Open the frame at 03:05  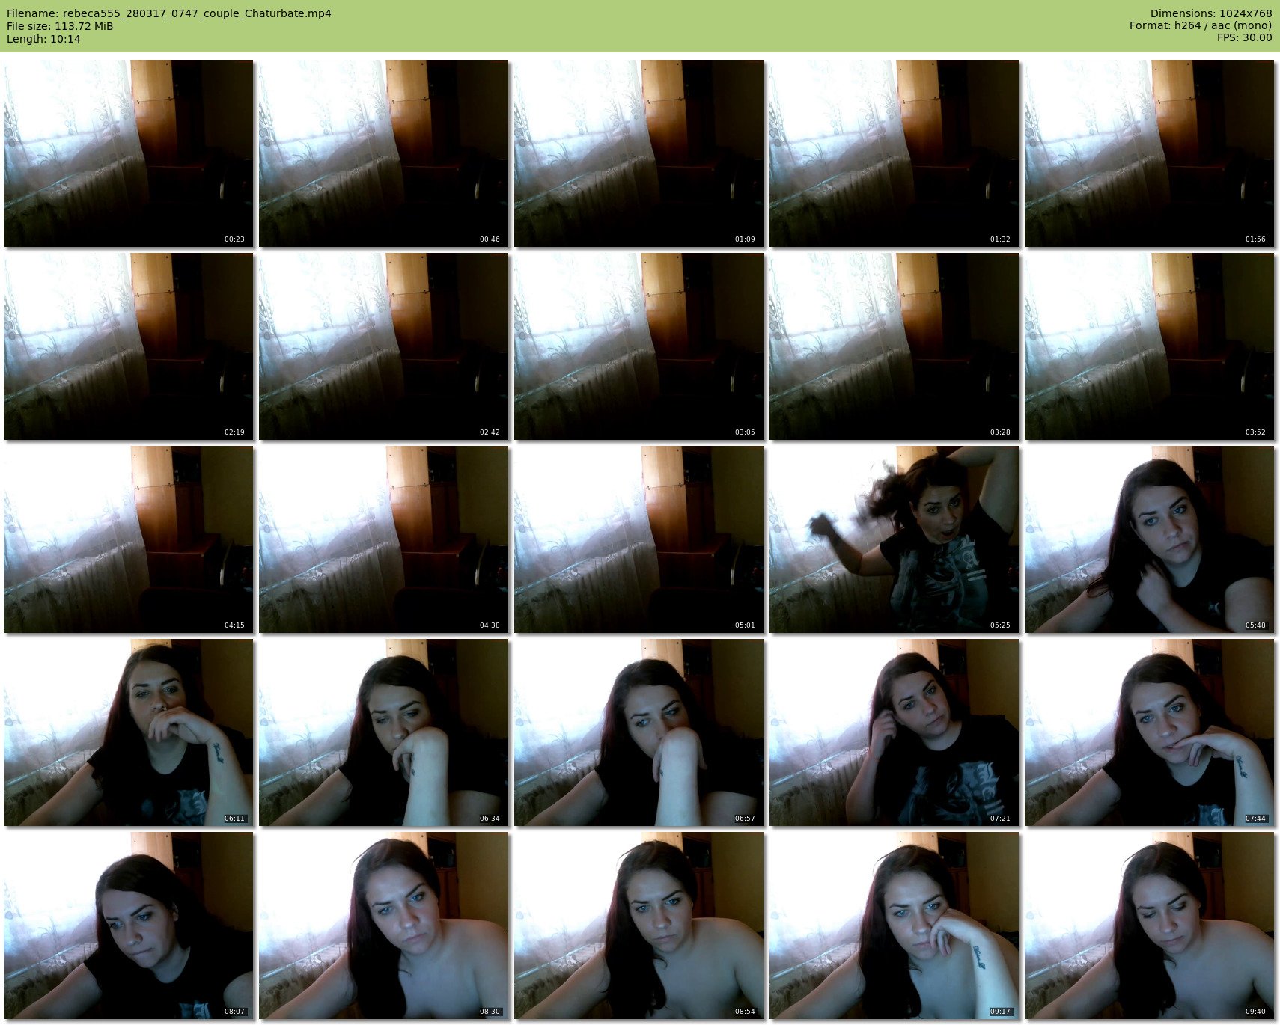point(639,346)
